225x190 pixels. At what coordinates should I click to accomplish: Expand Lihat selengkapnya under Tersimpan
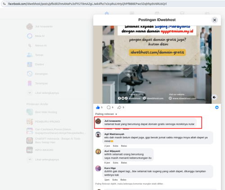click(47, 93)
